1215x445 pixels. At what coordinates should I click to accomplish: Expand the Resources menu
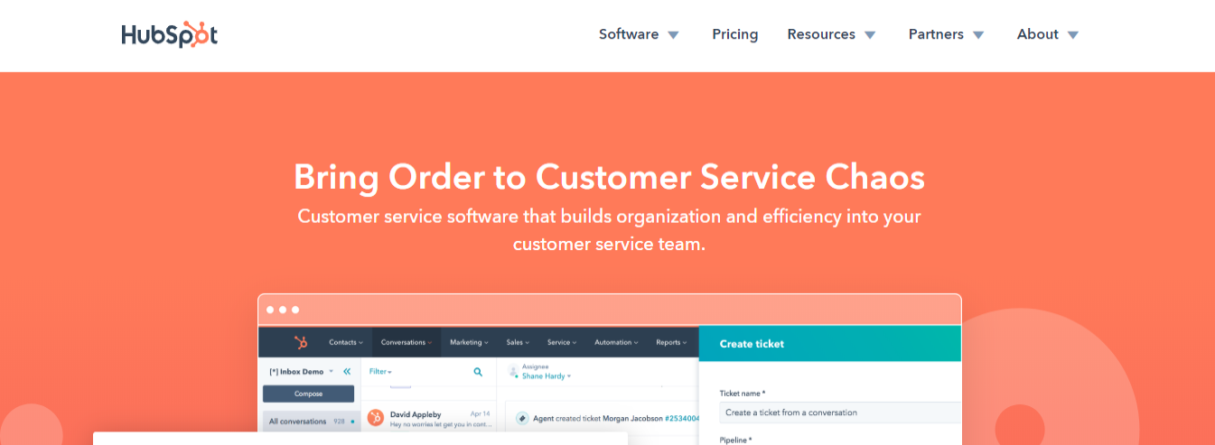[831, 34]
